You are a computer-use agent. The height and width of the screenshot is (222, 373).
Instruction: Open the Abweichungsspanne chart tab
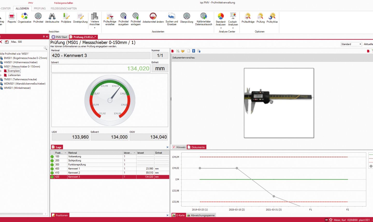201,215
